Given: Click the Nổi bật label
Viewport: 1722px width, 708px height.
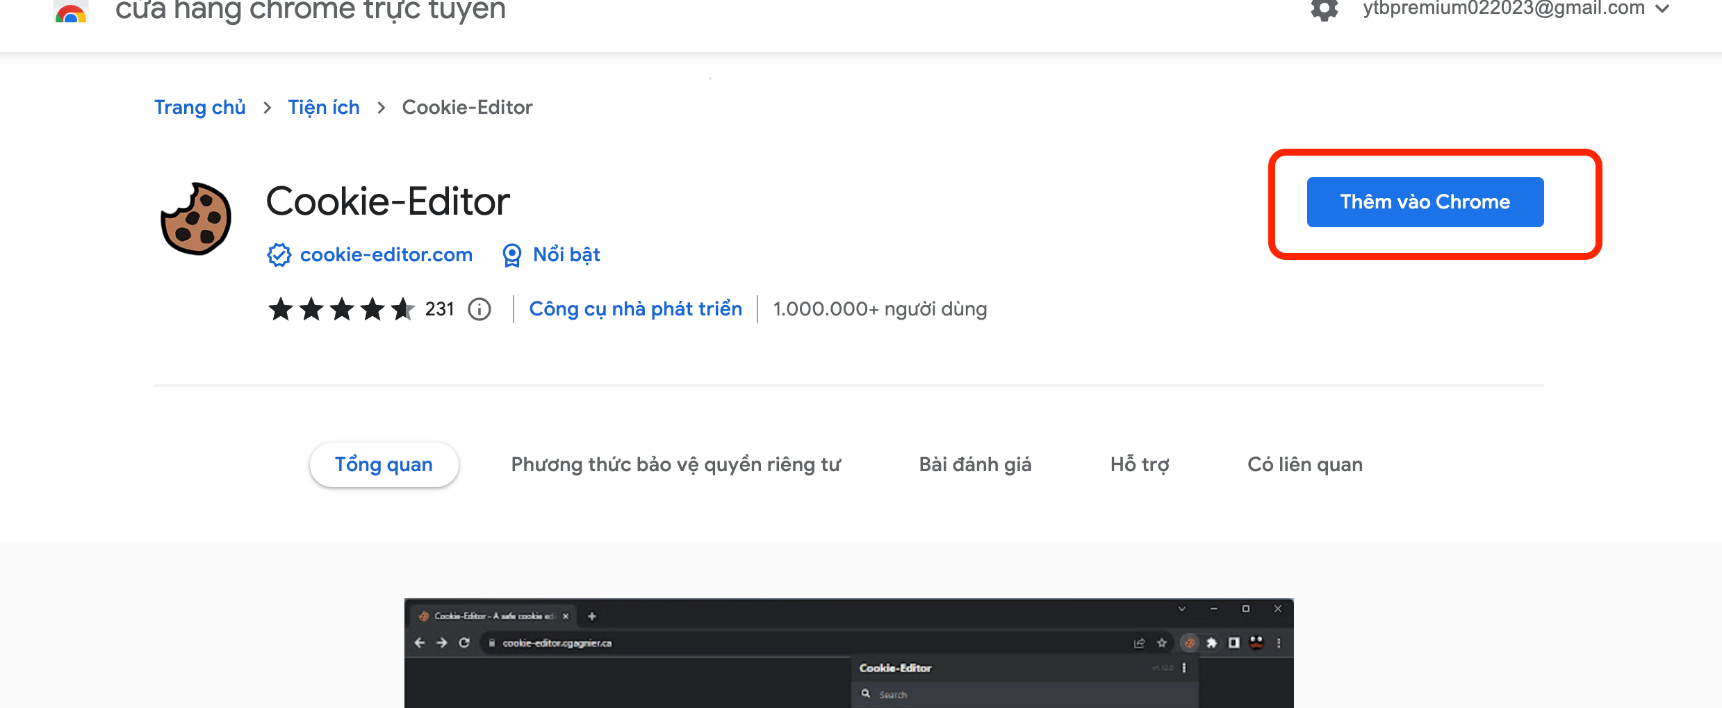Looking at the screenshot, I should pyautogui.click(x=566, y=255).
